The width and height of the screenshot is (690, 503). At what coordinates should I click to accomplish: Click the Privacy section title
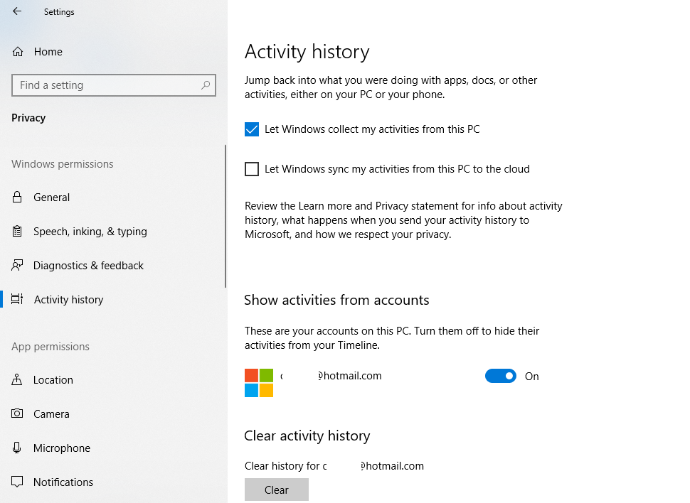(x=28, y=118)
